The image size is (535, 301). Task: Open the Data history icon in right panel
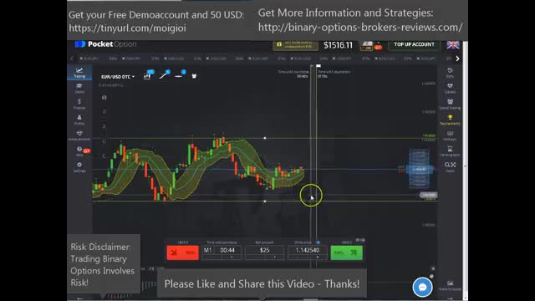tap(450, 73)
